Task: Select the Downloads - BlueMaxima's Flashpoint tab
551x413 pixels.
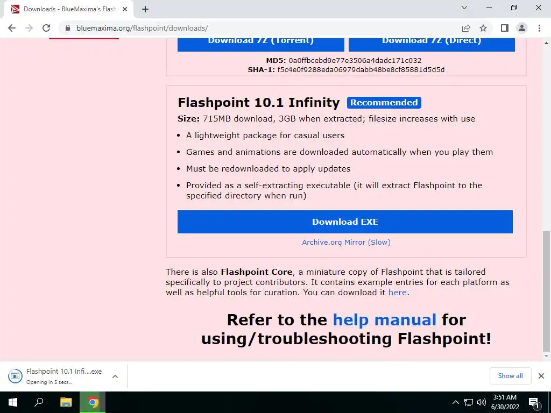Action: pyautogui.click(x=68, y=9)
